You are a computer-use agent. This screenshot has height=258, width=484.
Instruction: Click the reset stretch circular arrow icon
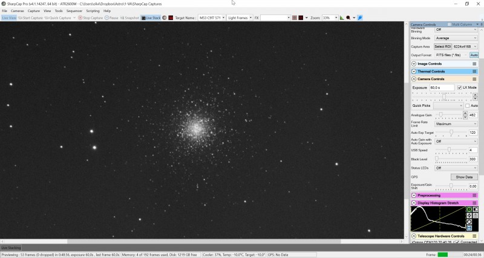[469, 222]
